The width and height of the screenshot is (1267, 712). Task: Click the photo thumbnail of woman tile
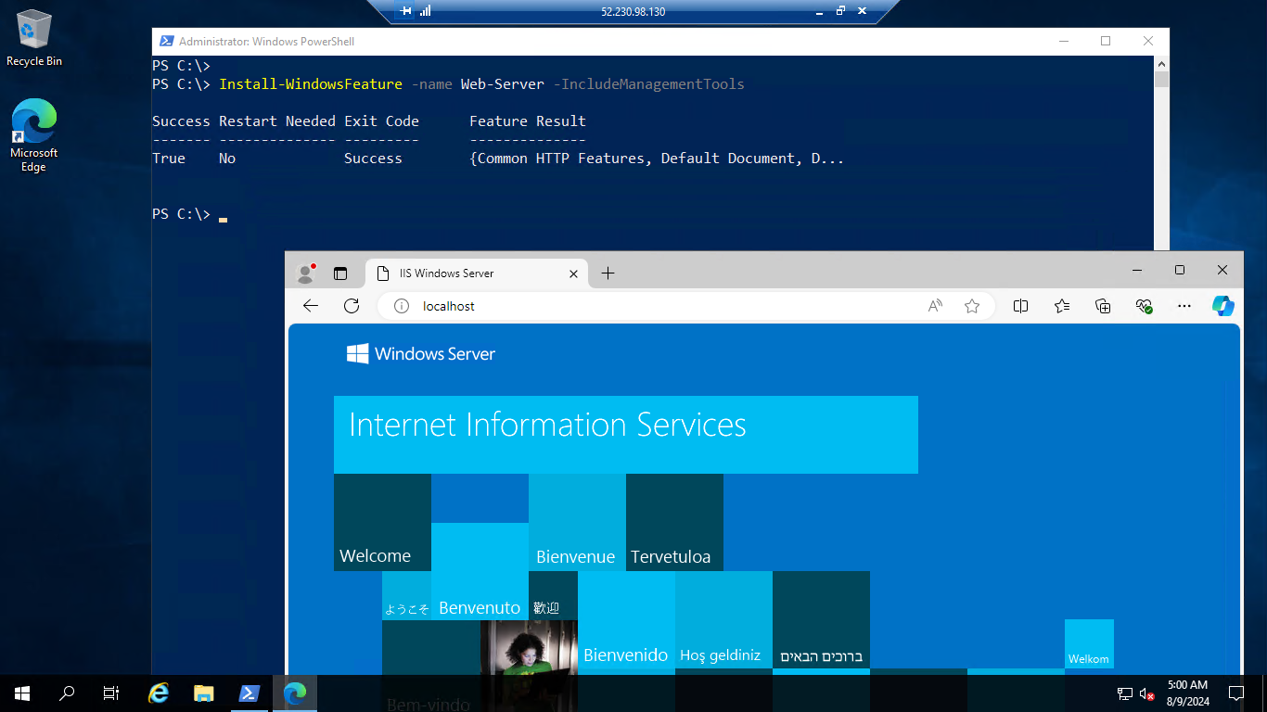coord(529,647)
